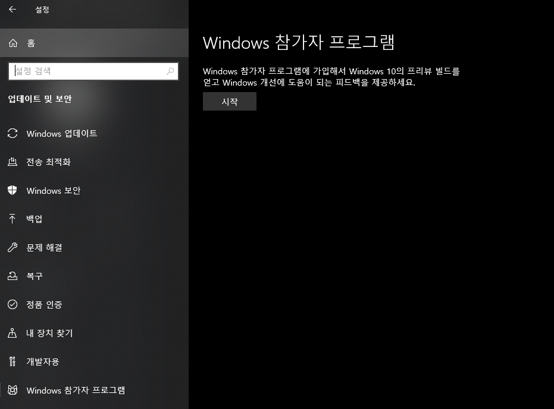Click the 시작 button
The width and height of the screenshot is (554, 409).
click(230, 102)
